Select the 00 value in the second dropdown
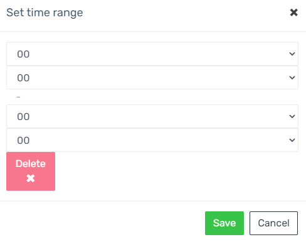Image resolution: width=306 pixels, height=242 pixels. (x=23, y=78)
